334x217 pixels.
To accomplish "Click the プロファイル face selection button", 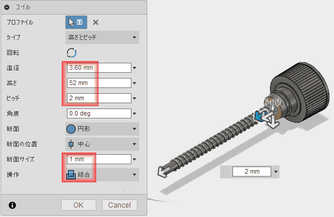I will click(76, 22).
